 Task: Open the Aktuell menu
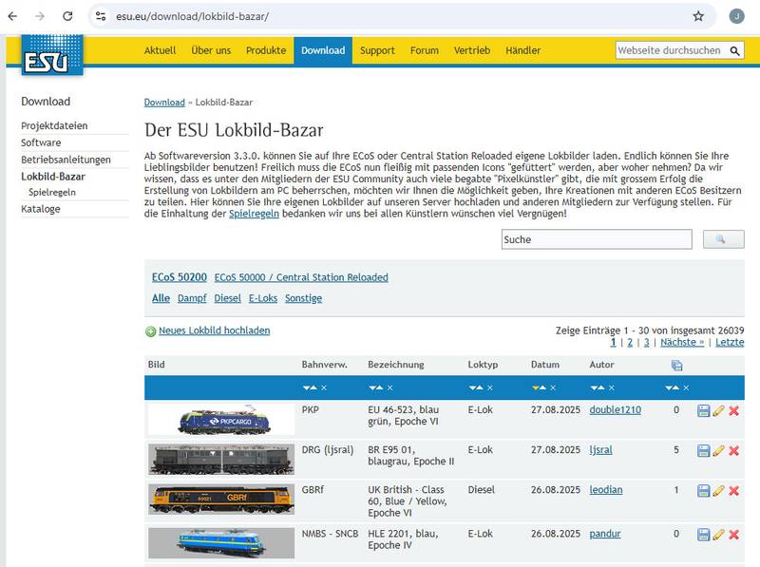160,50
